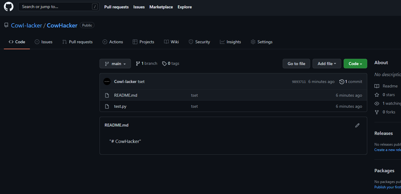401x194 pixels.
Task: Open the Security tab
Action: [199, 42]
